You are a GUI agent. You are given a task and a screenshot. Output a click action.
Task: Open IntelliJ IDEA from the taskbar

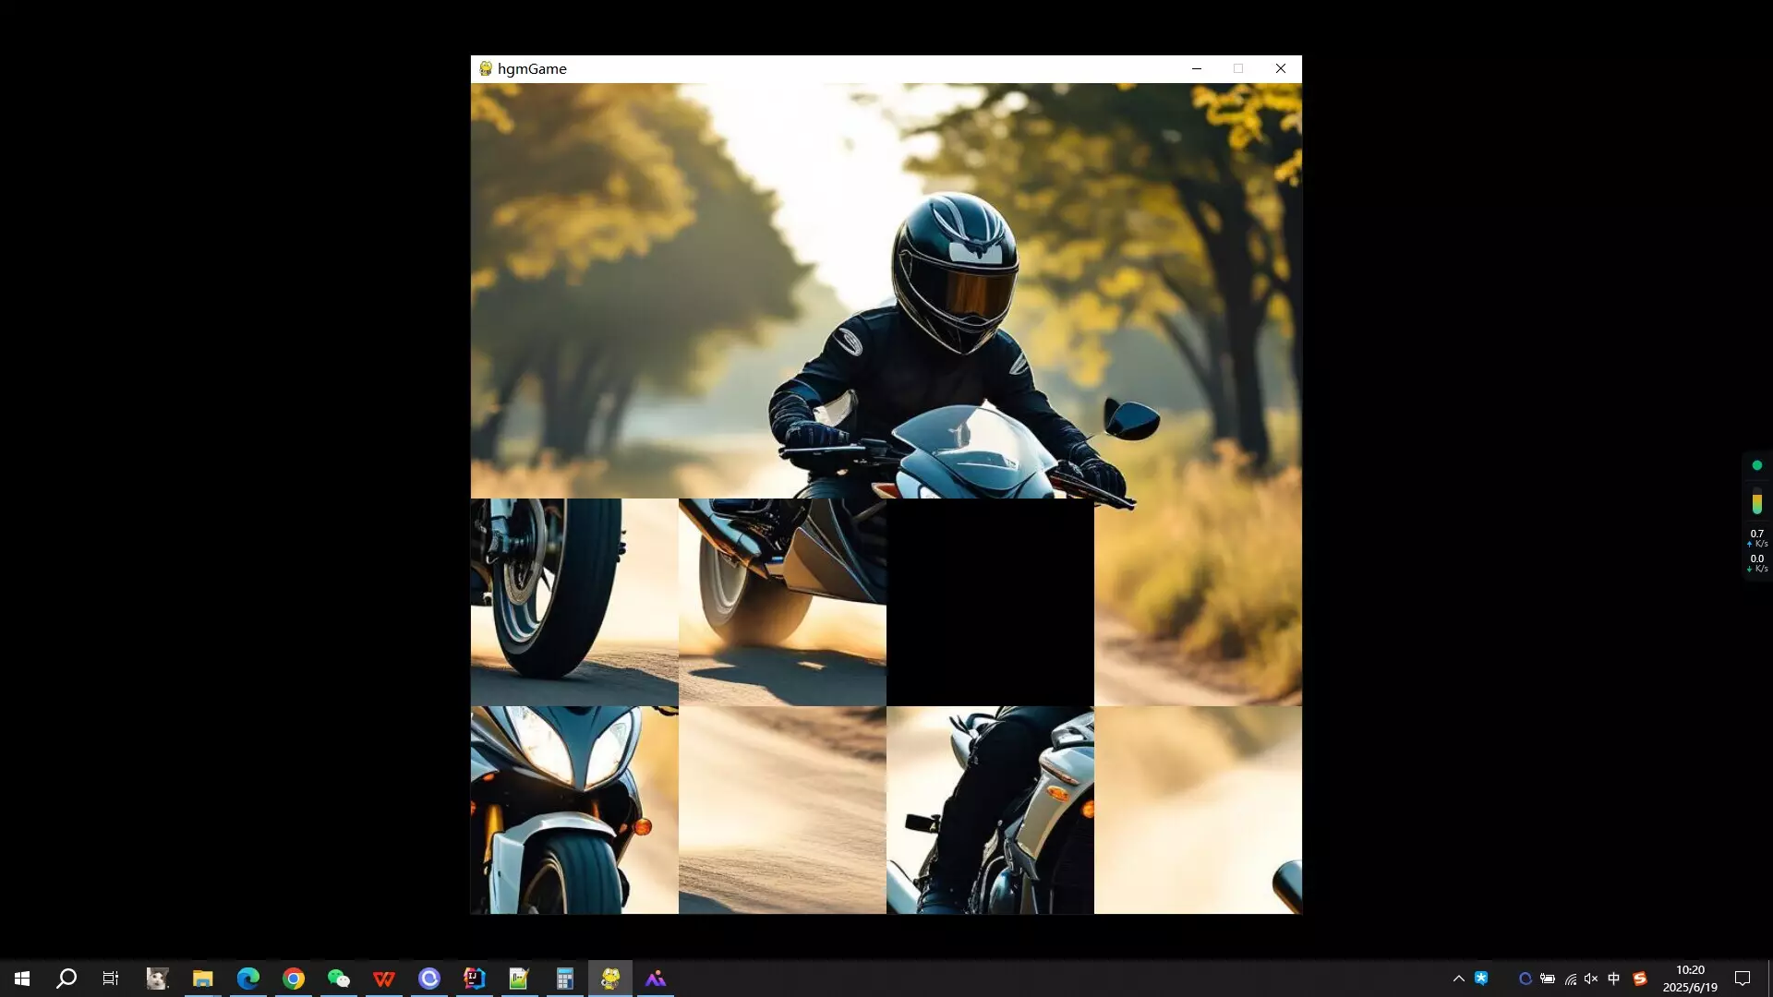(x=475, y=979)
